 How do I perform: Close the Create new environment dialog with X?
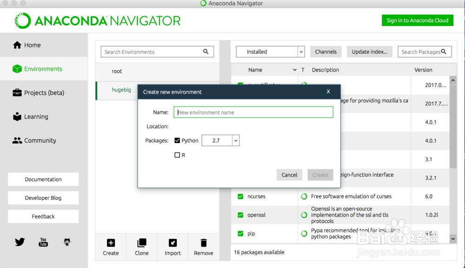(328, 92)
